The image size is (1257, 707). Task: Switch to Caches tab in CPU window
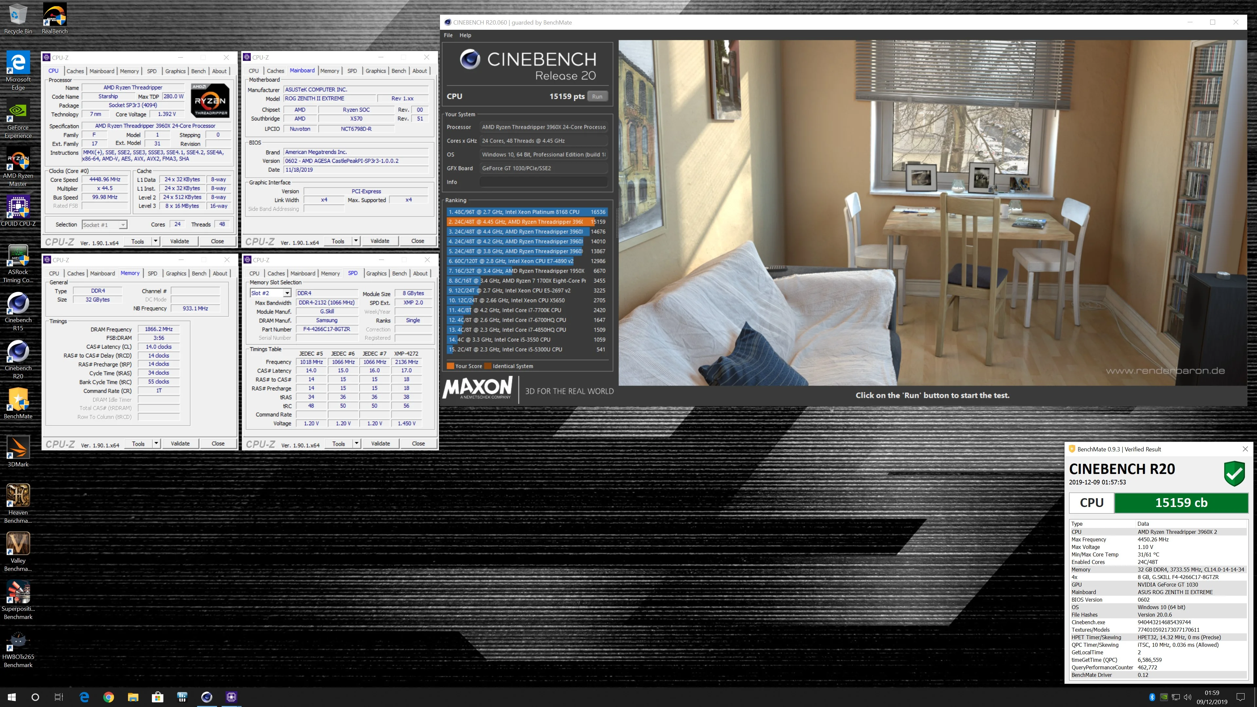pos(75,71)
